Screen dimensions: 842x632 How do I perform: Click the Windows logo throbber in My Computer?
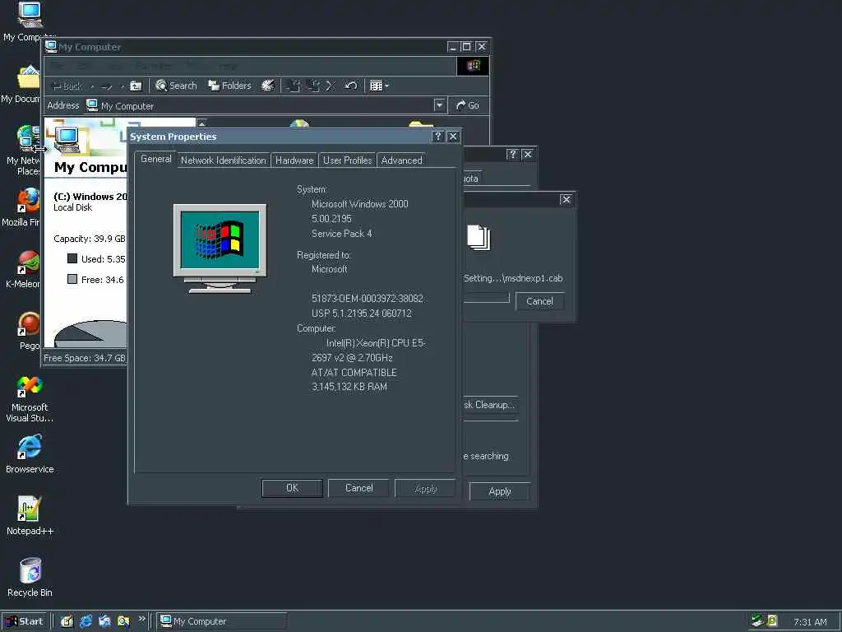473,66
